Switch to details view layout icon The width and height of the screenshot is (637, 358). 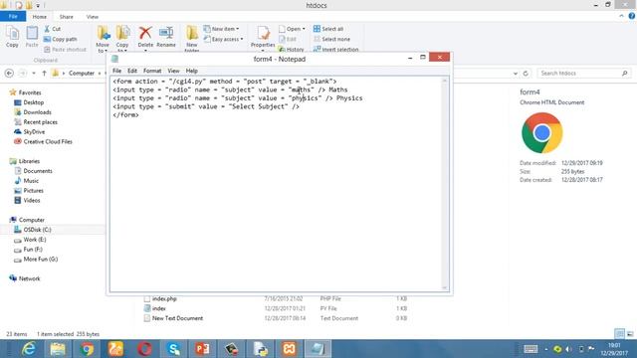click(619, 334)
